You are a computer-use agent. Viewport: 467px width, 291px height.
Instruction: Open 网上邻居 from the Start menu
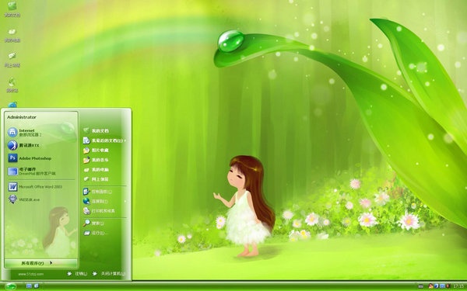click(96, 179)
